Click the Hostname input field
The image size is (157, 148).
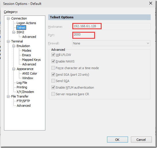pos(111,26)
